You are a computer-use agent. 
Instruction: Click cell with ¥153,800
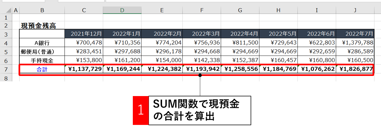tap(84, 60)
